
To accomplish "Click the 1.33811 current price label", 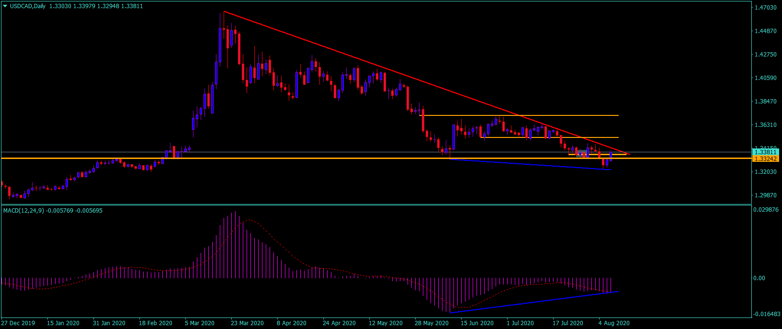I will tap(765, 152).
